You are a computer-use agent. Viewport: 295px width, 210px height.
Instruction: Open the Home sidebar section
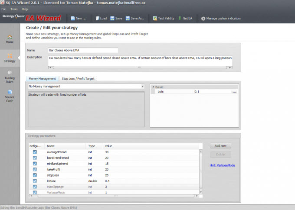(10, 39)
